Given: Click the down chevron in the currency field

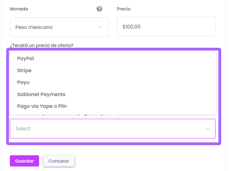Looking at the screenshot, I should point(101,27).
